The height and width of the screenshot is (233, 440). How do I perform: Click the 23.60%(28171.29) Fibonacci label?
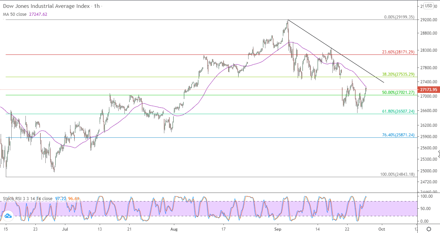[398, 52]
